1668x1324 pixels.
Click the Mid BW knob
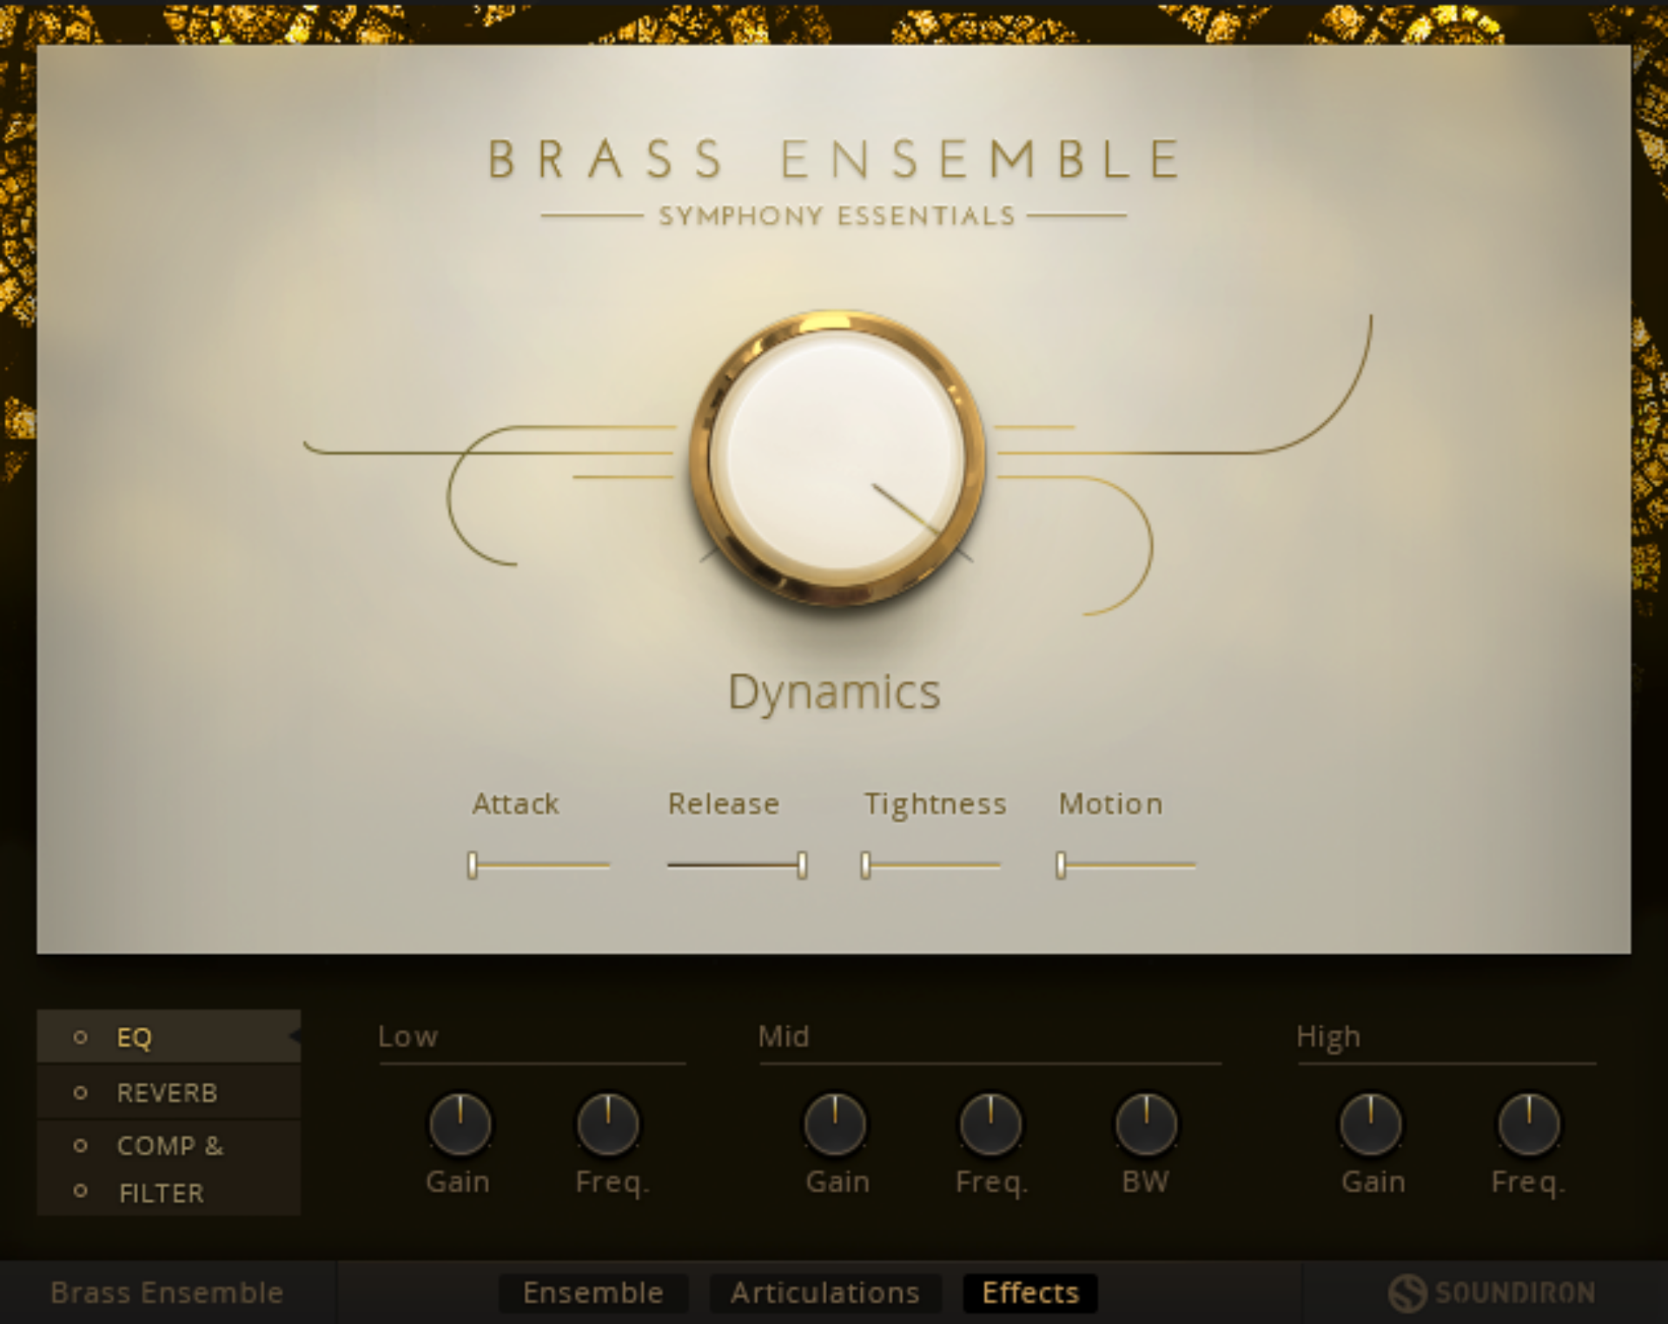1146,1124
